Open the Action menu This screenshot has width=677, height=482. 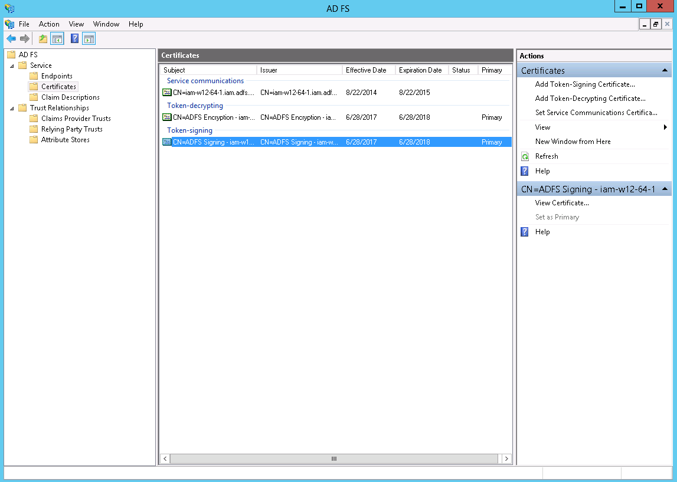click(49, 24)
